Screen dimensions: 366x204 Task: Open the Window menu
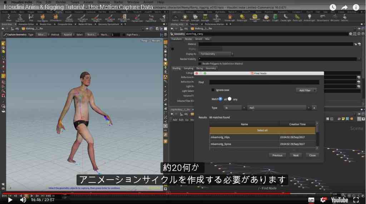pyautogui.click(x=133, y=2)
